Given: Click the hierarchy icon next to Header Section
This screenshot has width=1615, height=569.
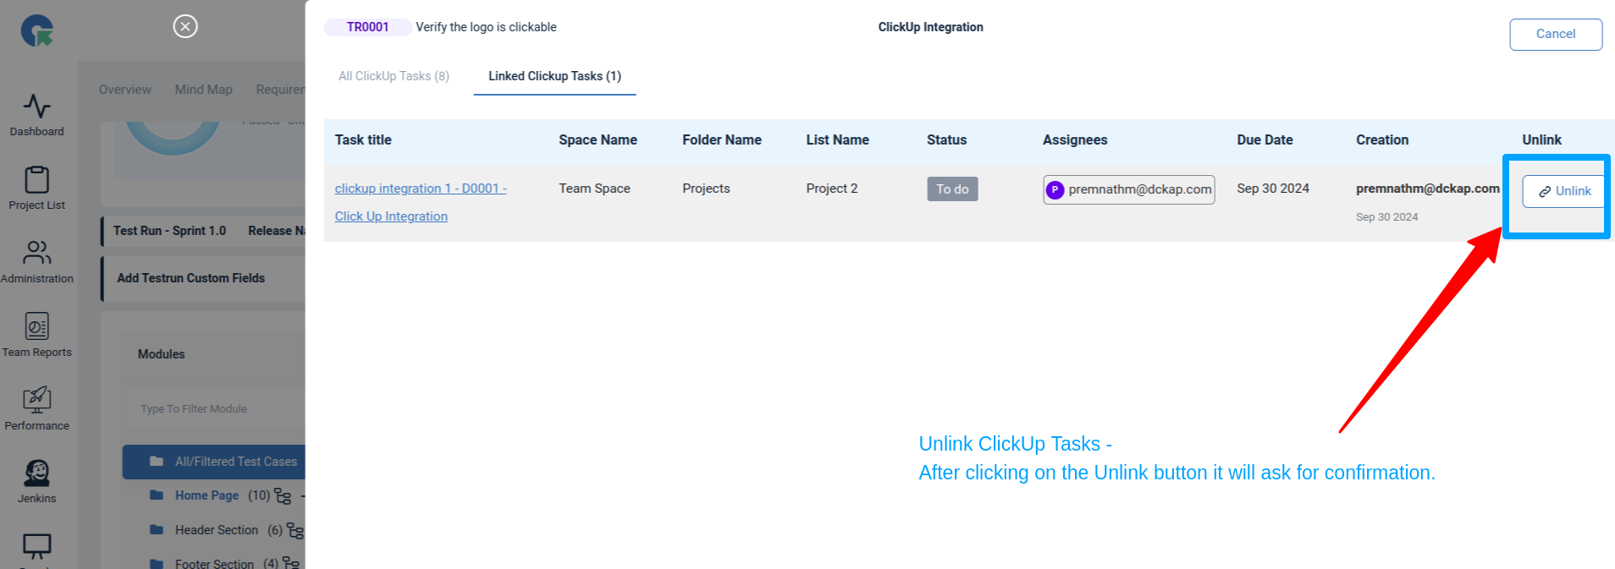Looking at the screenshot, I should (295, 531).
